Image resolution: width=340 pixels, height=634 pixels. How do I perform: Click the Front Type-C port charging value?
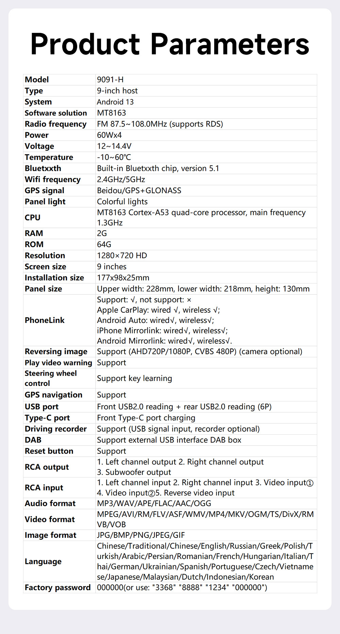pyautogui.click(x=146, y=418)
